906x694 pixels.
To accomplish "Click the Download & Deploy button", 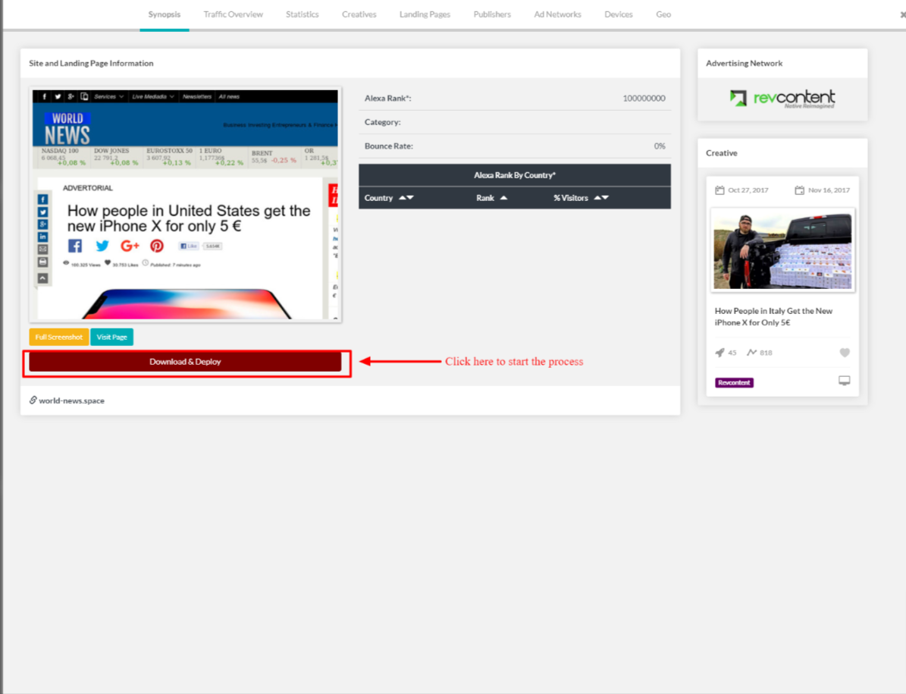I will tap(185, 362).
